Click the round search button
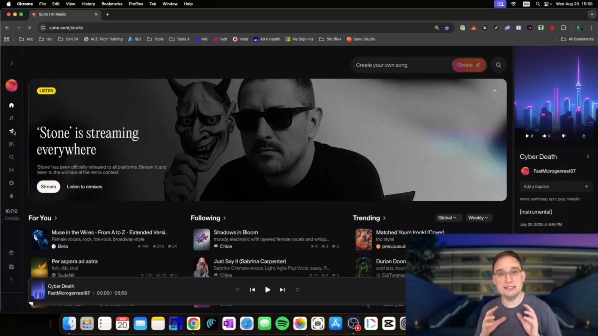The height and width of the screenshot is (336, 598). coord(499,65)
